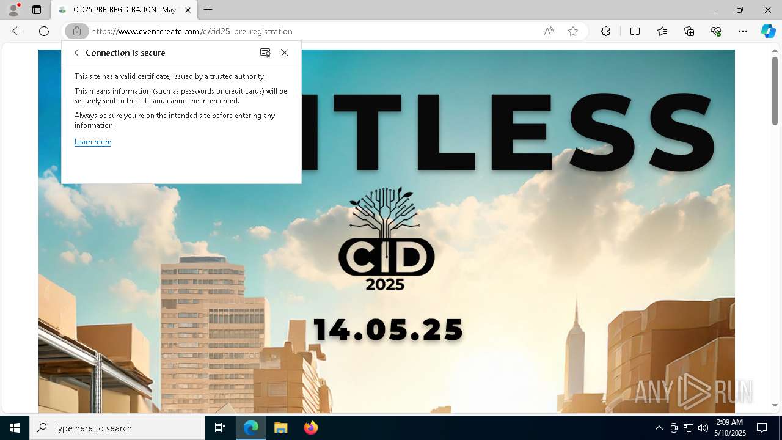782x440 pixels.
Task: Click the 14.05.25 date text
Action: [x=388, y=330]
